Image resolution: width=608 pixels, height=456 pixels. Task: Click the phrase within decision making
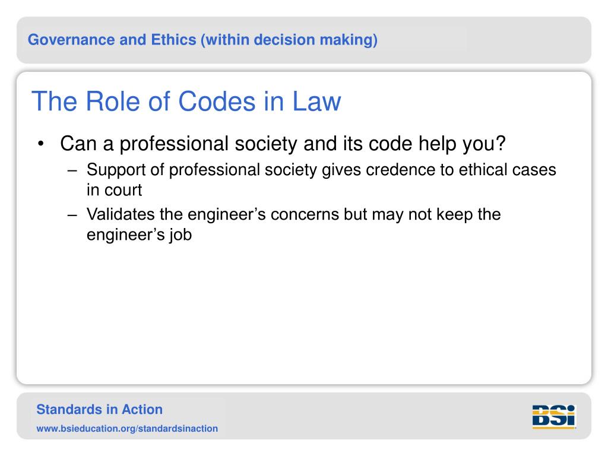290,40
